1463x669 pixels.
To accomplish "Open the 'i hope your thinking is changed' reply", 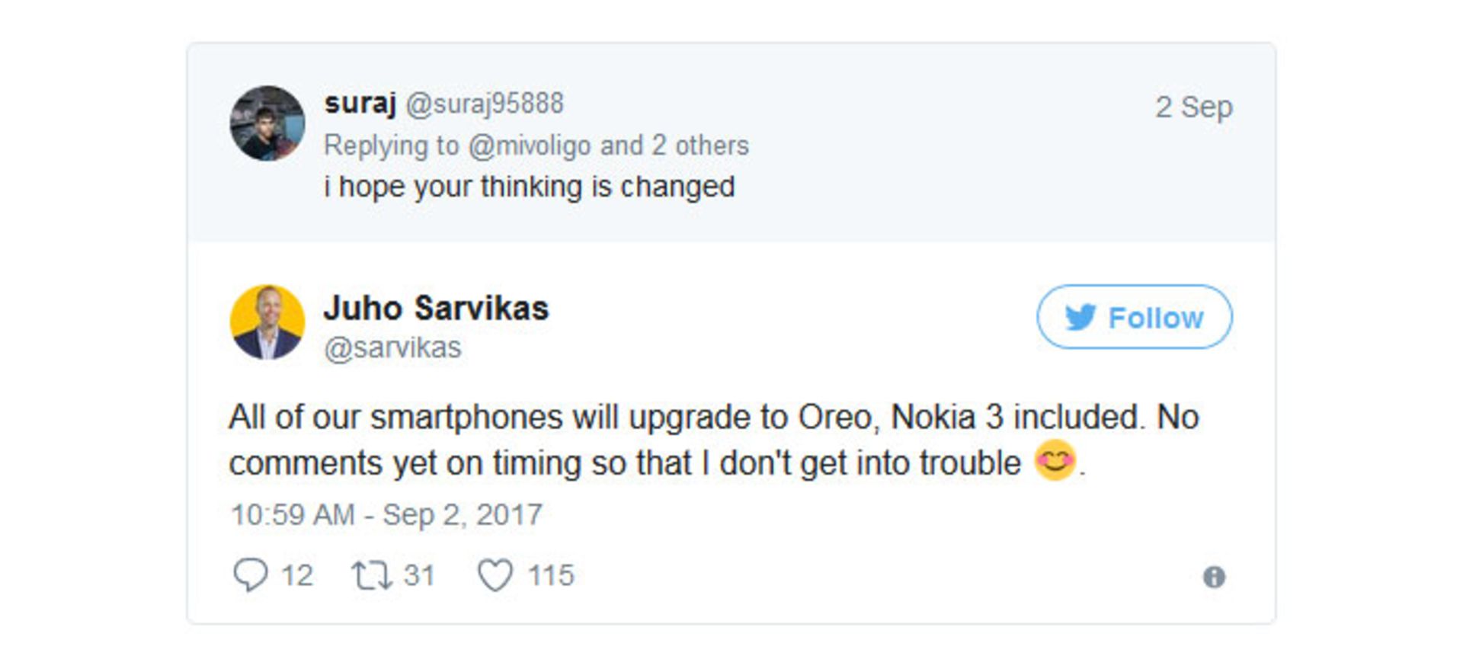I will coord(529,187).
